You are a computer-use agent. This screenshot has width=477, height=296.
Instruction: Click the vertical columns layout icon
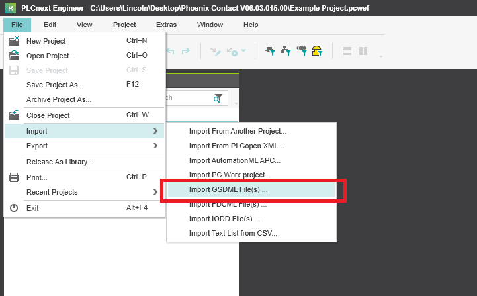click(363, 51)
